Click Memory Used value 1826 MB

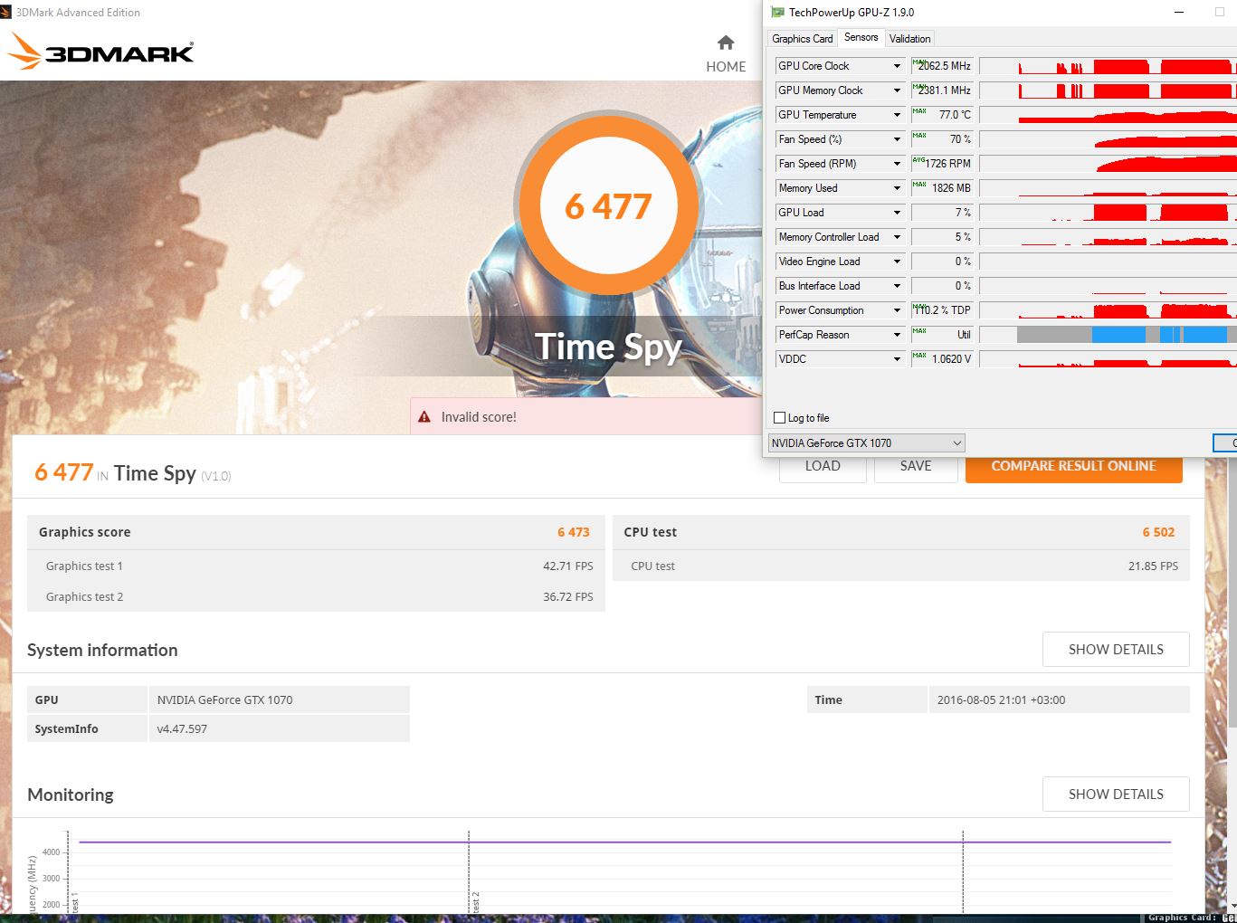click(x=942, y=188)
